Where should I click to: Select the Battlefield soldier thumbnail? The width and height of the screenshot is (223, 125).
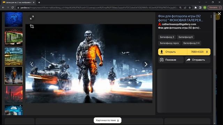(14, 76)
